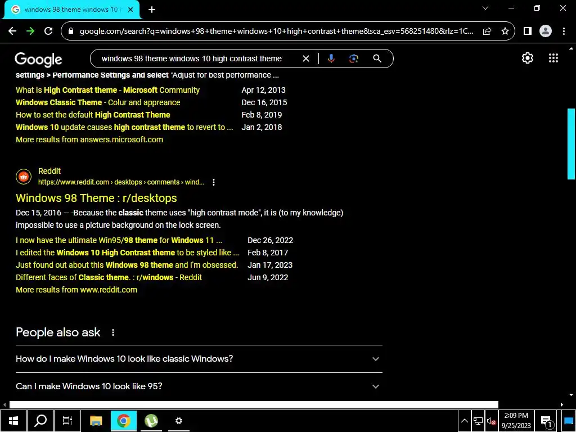The height and width of the screenshot is (432, 576).
Task: Open Windows Classic Theme Colur link
Action: coord(98,102)
